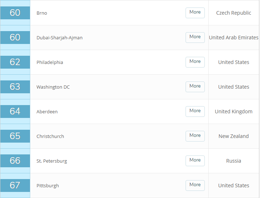Click the More button for Brno

point(195,13)
